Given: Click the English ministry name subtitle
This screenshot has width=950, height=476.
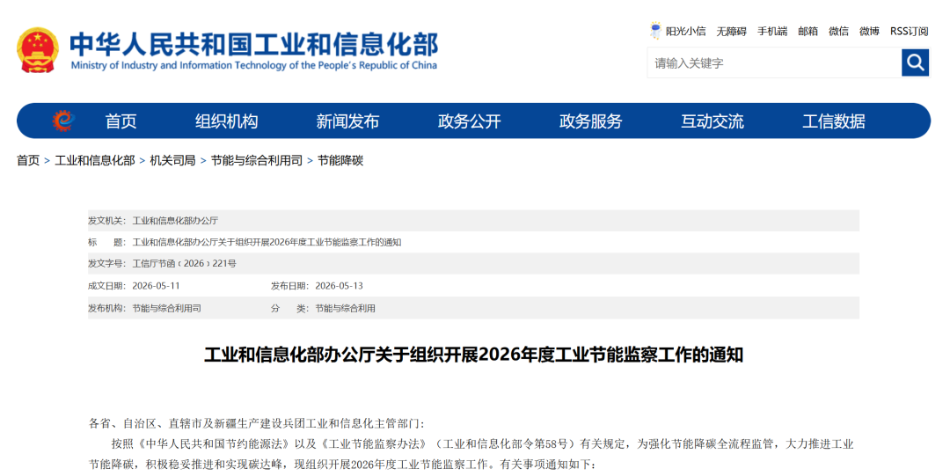Looking at the screenshot, I should (254, 65).
